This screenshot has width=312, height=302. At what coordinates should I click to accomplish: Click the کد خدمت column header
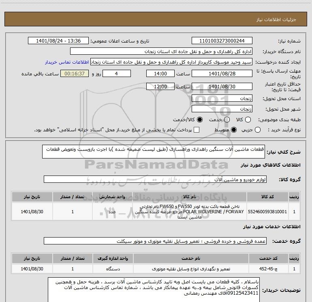click(268, 258)
